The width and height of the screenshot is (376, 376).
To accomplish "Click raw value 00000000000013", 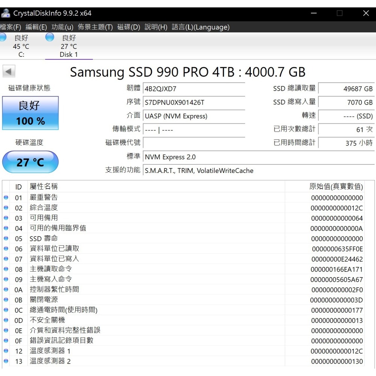I will click(x=337, y=321).
